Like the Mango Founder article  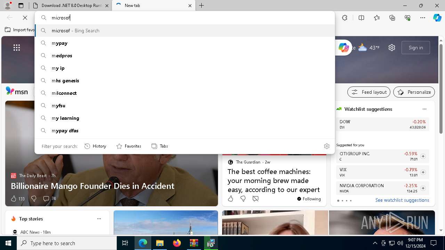coord(14,199)
